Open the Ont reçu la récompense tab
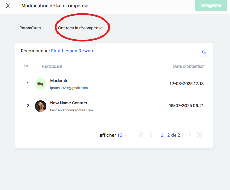This screenshot has width=230, height=190. coord(80,28)
